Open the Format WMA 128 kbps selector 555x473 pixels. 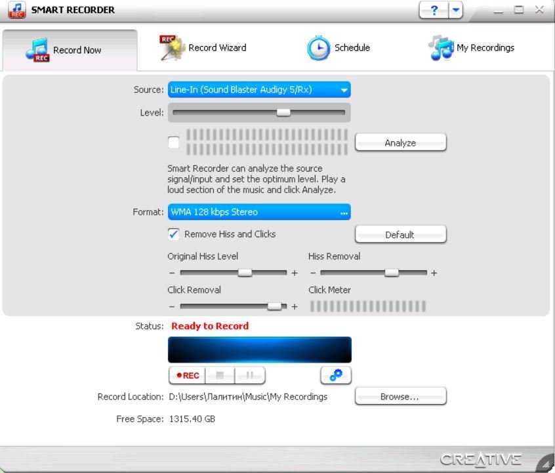259,212
